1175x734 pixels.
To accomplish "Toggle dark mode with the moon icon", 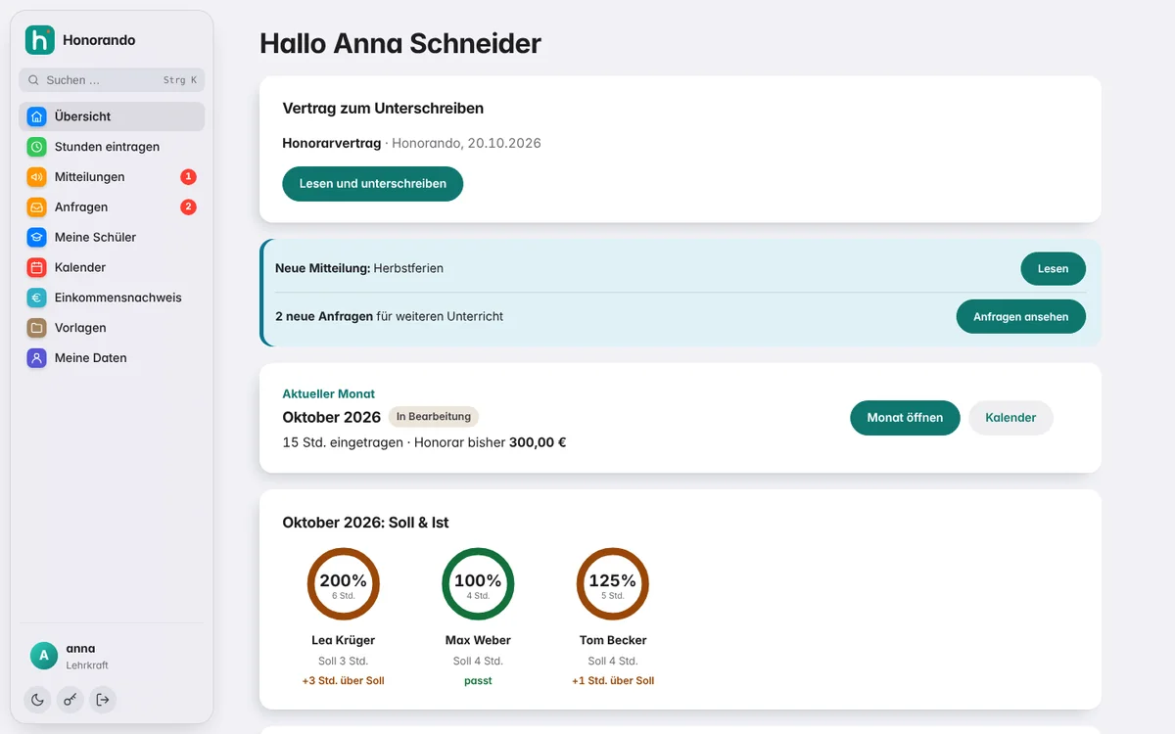I will (37, 700).
